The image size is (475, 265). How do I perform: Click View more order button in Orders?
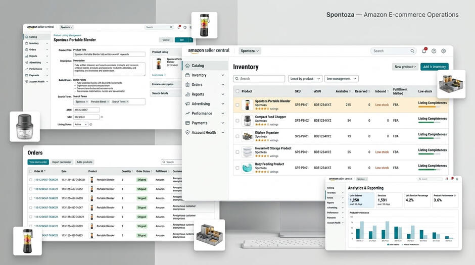pos(38,162)
